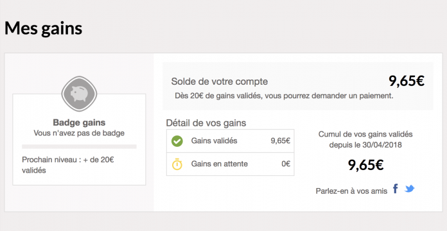Click the cumulative 9,65€ total amount

click(x=365, y=165)
